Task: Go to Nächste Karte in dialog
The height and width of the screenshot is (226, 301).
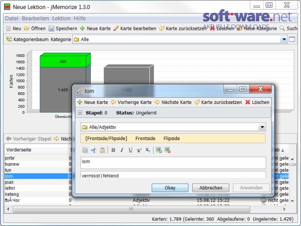Action: click(x=173, y=102)
